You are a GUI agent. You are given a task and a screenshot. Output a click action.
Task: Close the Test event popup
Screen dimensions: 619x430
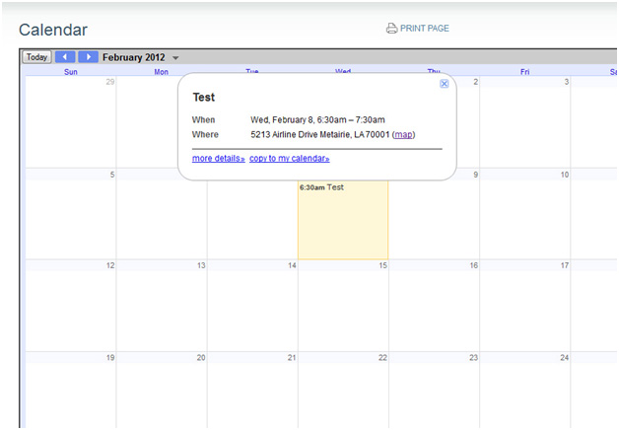445,84
